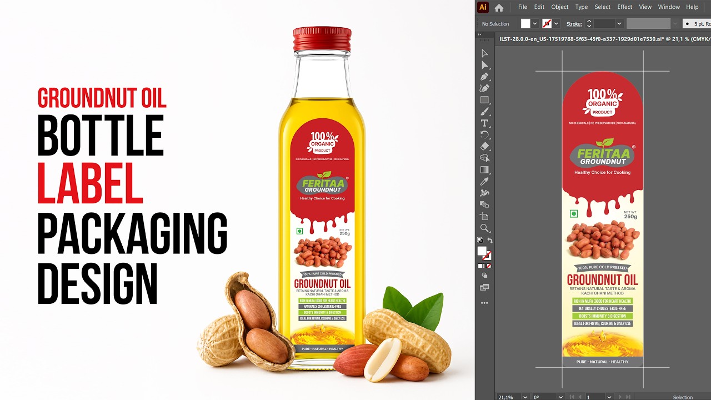Change Screen Mode icon
The height and width of the screenshot is (400, 711).
pyautogui.click(x=484, y=288)
